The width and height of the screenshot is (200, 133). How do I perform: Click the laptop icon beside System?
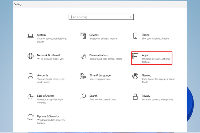[31, 36]
